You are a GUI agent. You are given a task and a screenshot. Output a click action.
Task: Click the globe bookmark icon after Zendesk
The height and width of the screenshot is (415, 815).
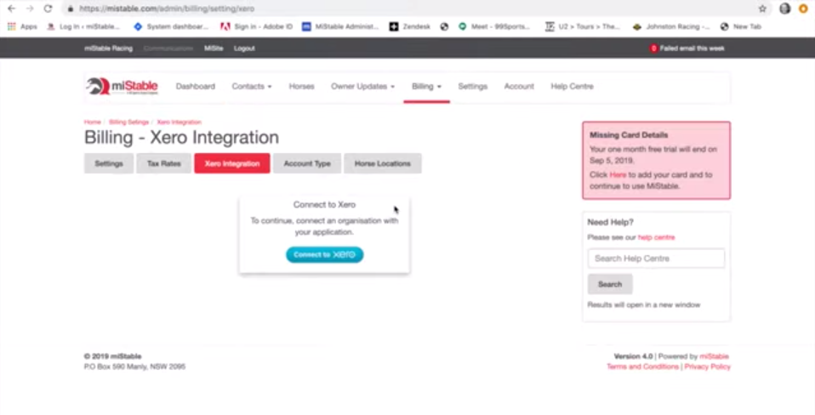point(444,26)
